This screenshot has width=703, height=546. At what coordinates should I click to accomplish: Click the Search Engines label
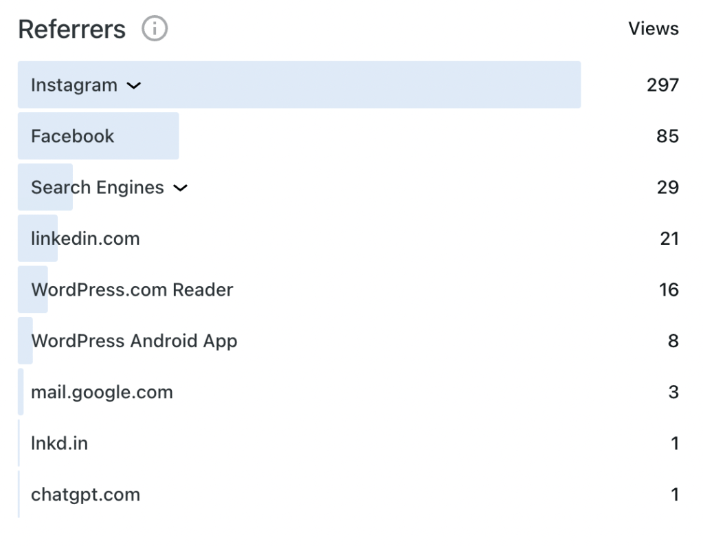(98, 188)
